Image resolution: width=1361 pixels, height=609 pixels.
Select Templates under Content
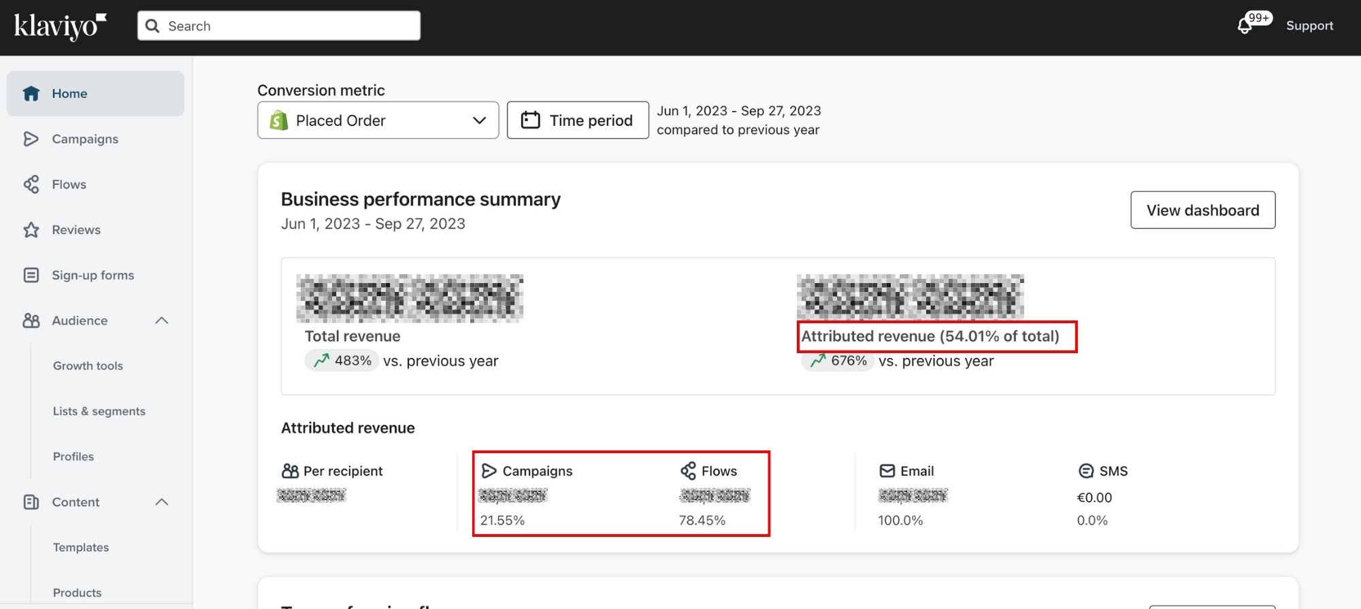(81, 548)
